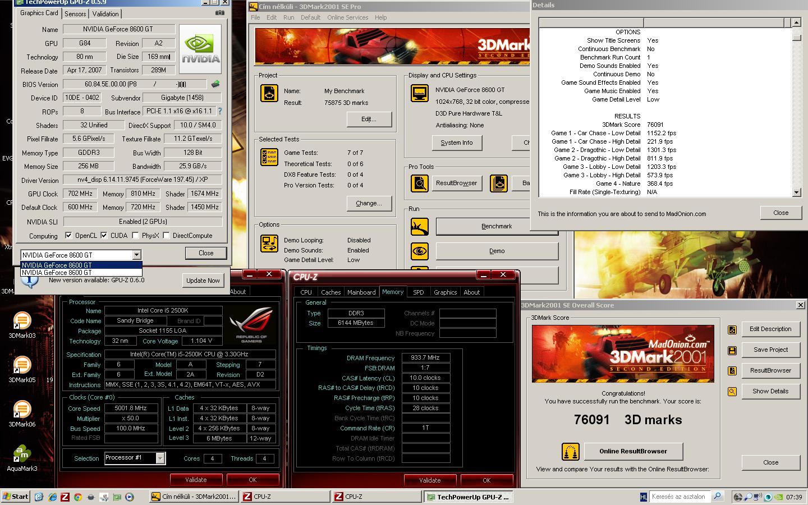Click the Demo eye icon
Viewport: 808px width, 505px height.
coord(419,251)
